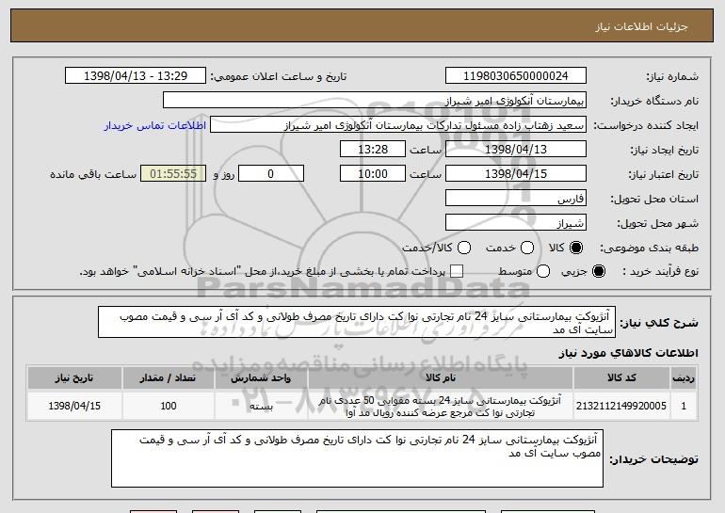Viewport: 725px width, 513px height.
Task: Click the countdown timer 01:55:55
Action: pyautogui.click(x=173, y=174)
